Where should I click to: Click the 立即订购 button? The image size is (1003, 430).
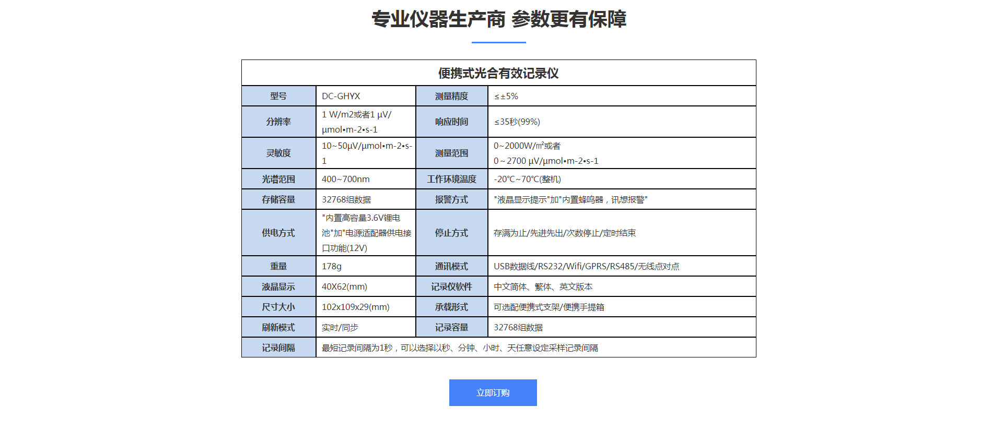click(x=493, y=392)
